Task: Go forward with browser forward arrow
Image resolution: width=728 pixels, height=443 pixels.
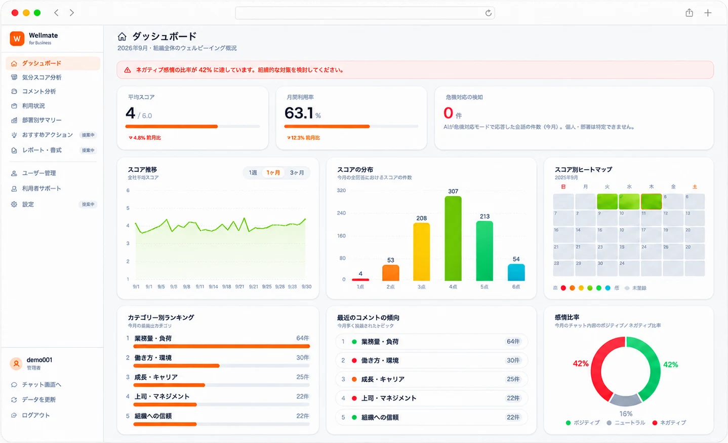Action: (72, 13)
